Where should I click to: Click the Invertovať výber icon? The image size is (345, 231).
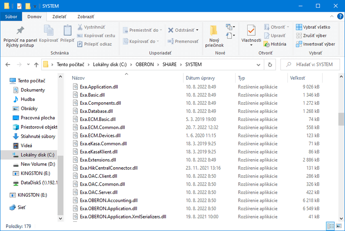[x=299, y=44]
